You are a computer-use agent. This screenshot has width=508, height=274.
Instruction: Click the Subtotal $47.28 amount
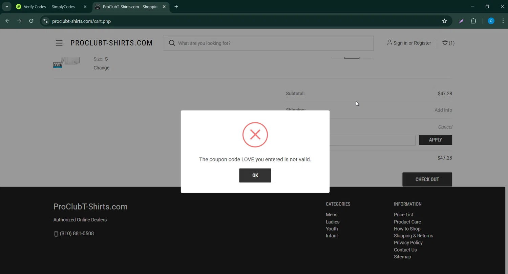pos(445,94)
